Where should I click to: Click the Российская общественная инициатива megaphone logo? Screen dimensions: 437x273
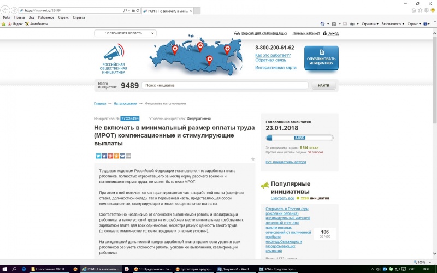pos(114,59)
